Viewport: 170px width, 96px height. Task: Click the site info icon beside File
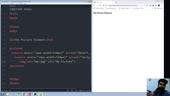point(103,5)
